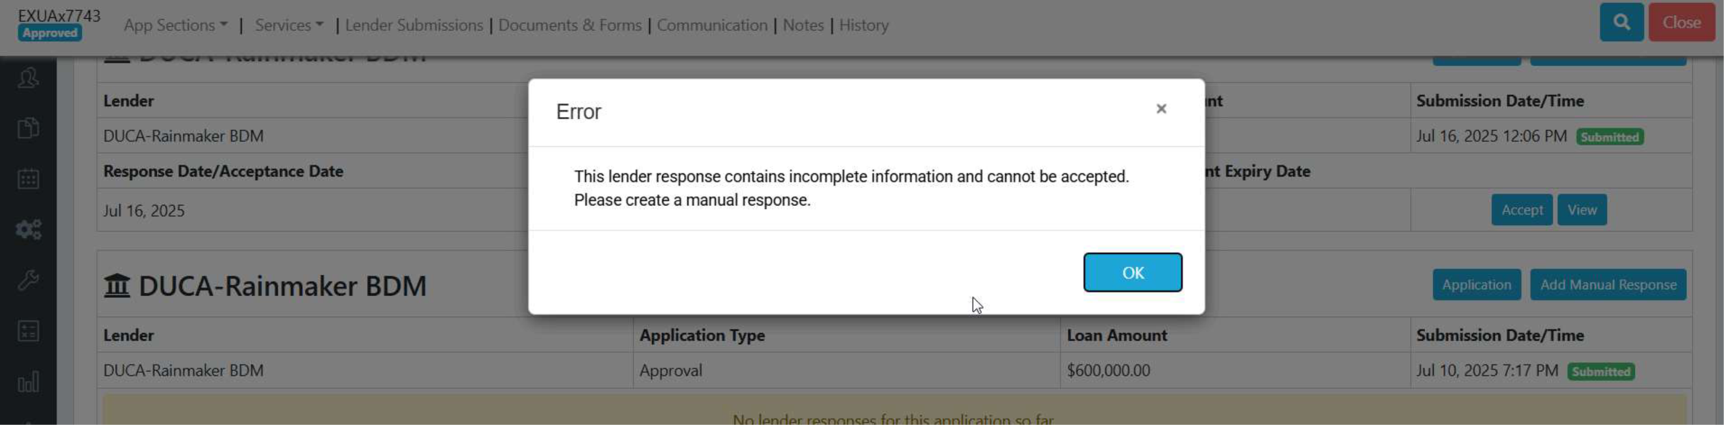Open the checklist sidebar icon
Image resolution: width=1724 pixels, height=425 pixels.
(x=28, y=331)
